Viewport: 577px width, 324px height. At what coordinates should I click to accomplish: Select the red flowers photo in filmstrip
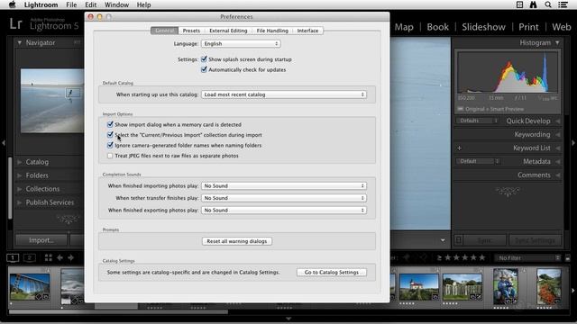tap(549, 286)
